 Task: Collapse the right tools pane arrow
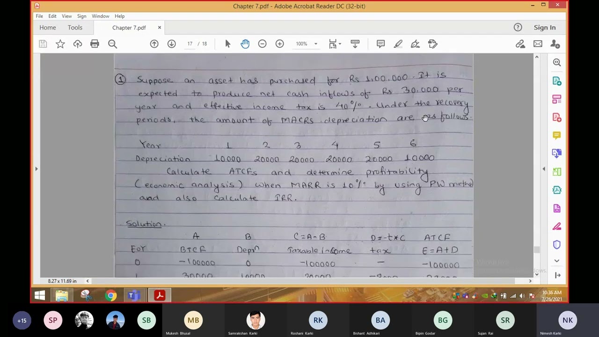point(544,168)
